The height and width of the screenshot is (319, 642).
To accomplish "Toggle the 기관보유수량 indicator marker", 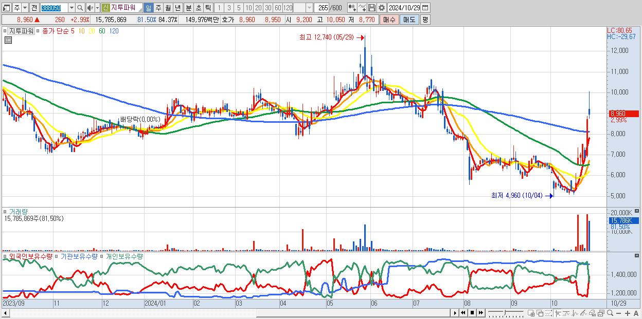I will point(57,256).
